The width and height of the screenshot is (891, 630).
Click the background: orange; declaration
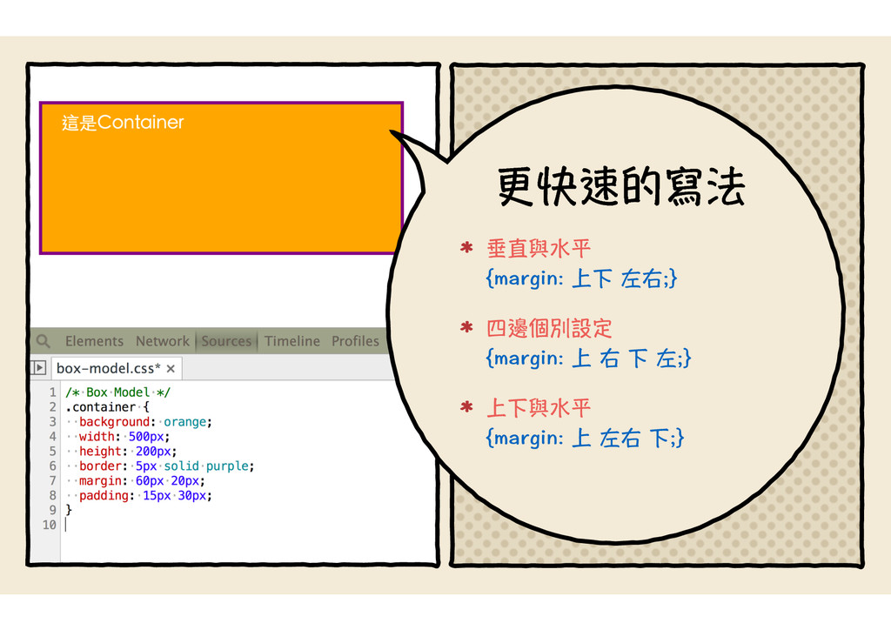[x=145, y=421]
